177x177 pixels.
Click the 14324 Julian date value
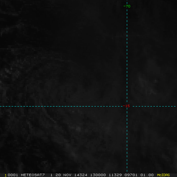coord(81,175)
